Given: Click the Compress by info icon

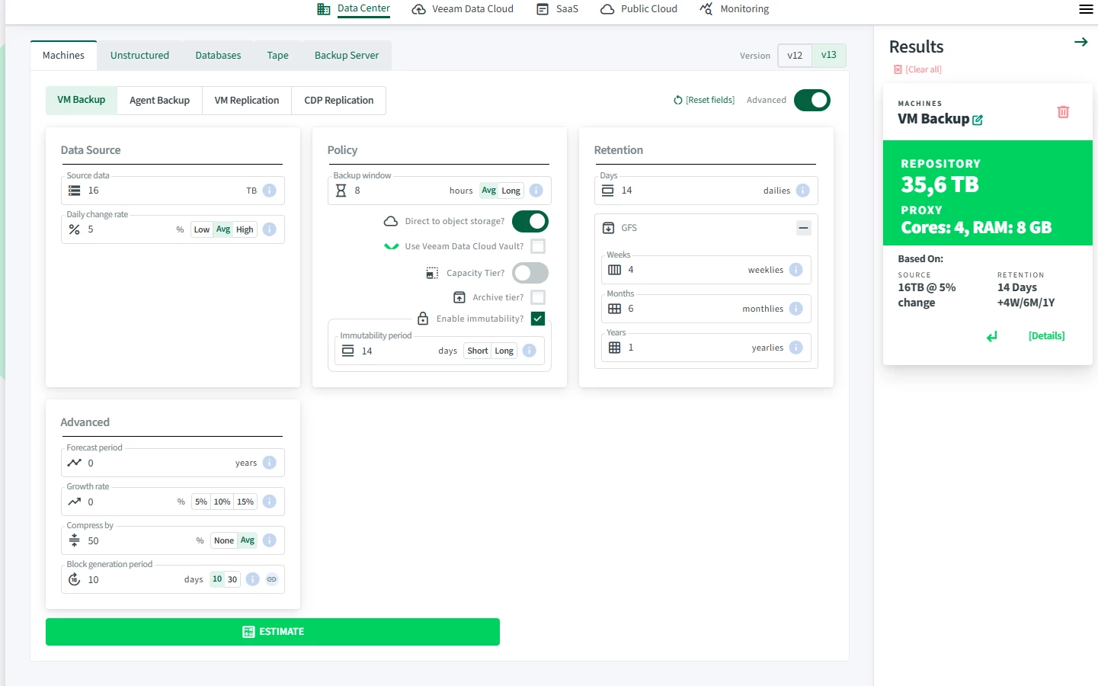Looking at the screenshot, I should (270, 540).
